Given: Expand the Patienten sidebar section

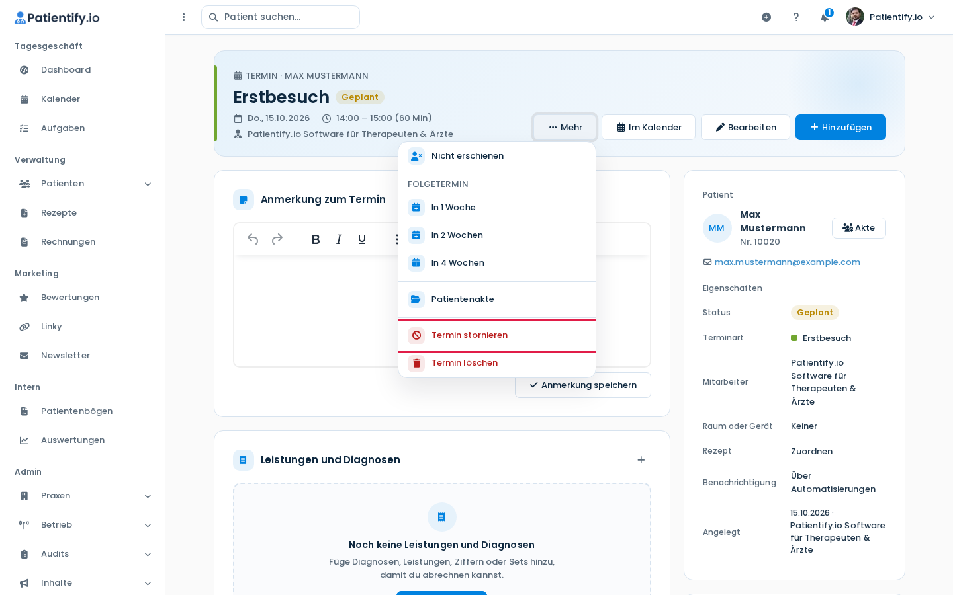Looking at the screenshot, I should 83,184.
